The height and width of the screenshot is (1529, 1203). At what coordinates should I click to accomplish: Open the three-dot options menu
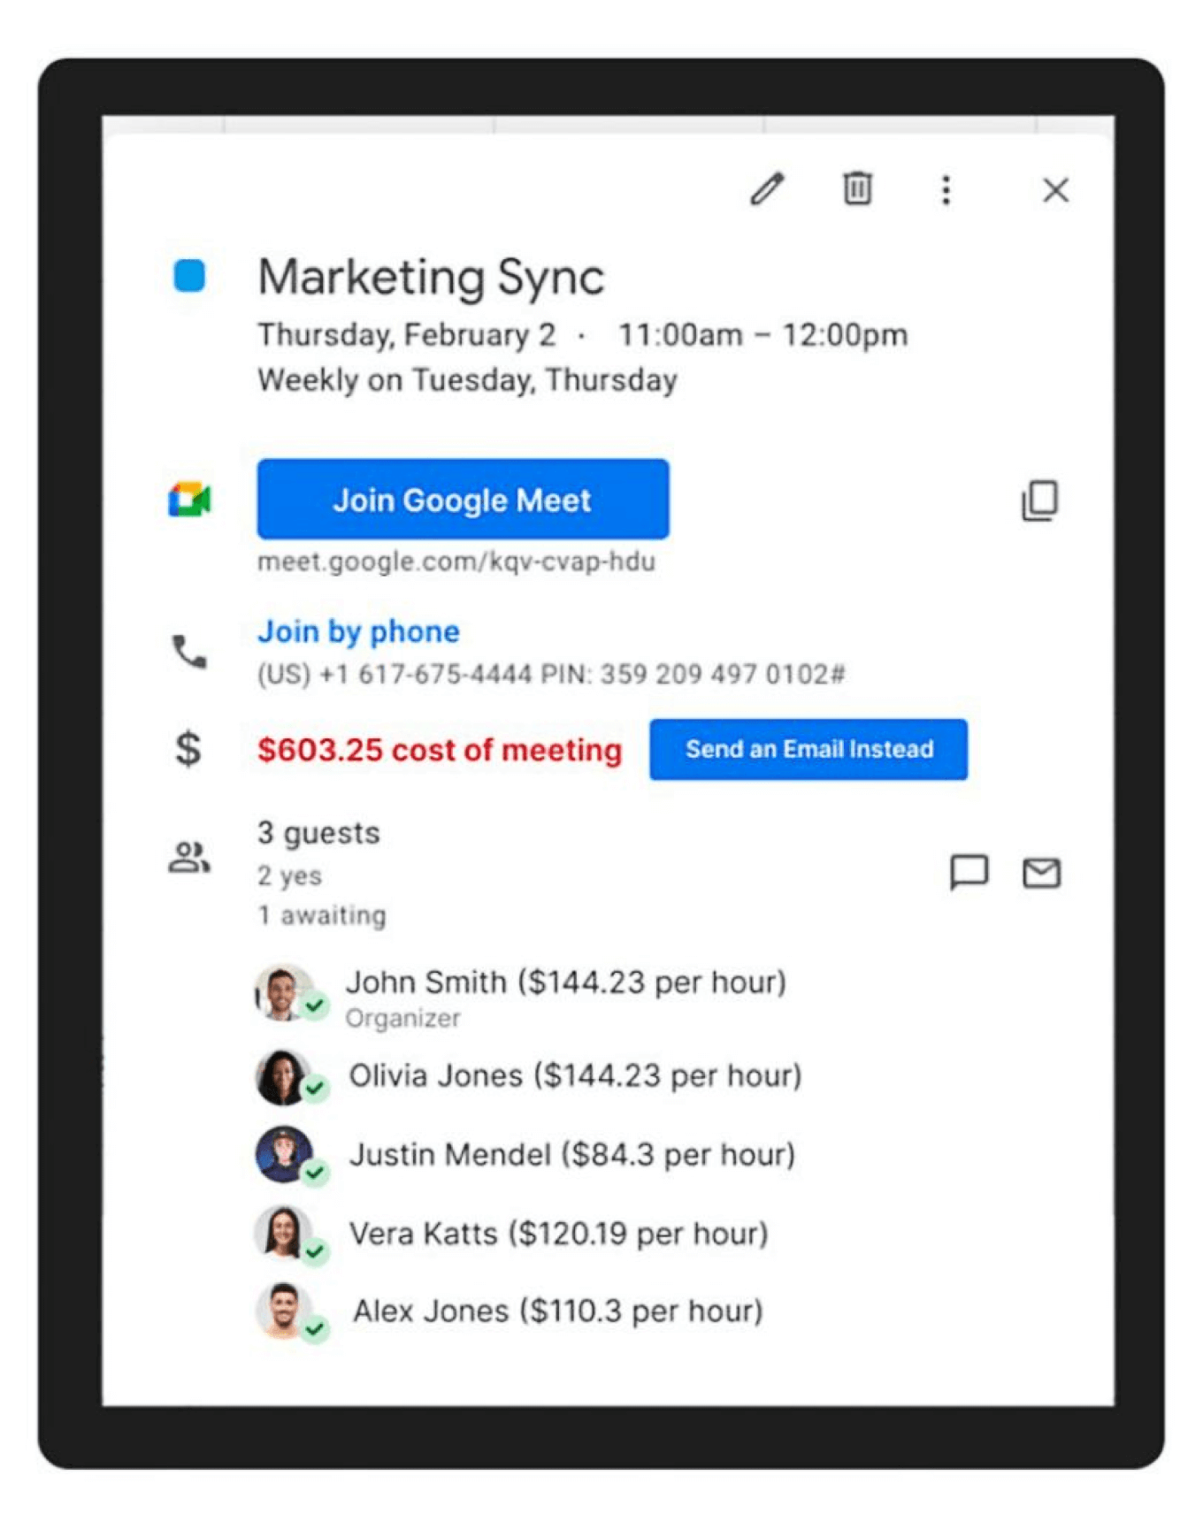click(x=946, y=189)
